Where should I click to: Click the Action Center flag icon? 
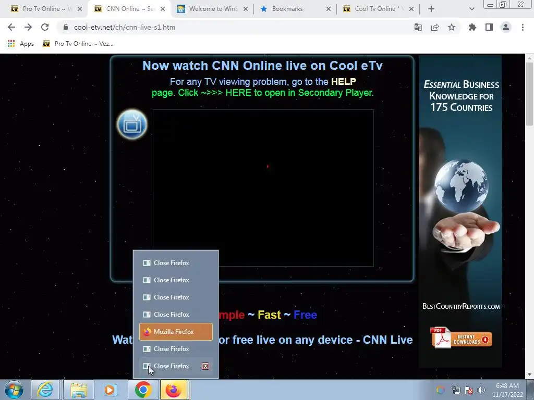(x=469, y=390)
